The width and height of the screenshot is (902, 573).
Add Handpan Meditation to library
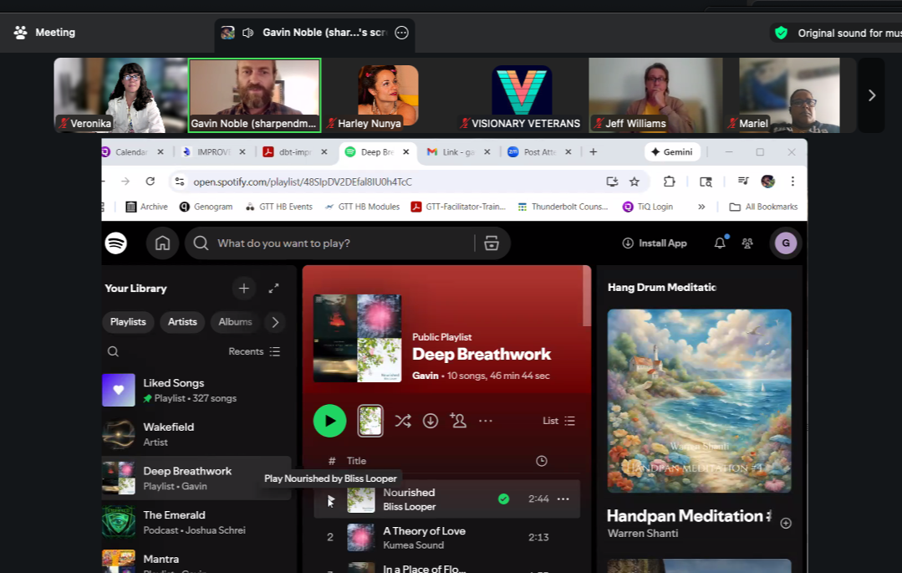pos(786,523)
